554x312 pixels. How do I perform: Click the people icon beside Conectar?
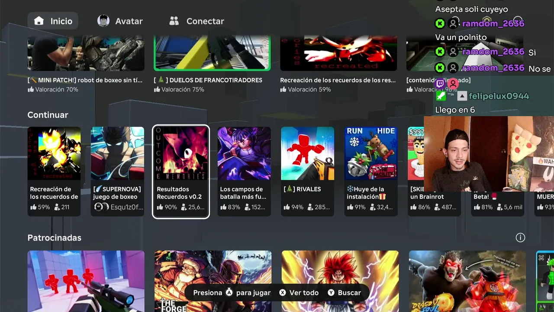point(174,21)
